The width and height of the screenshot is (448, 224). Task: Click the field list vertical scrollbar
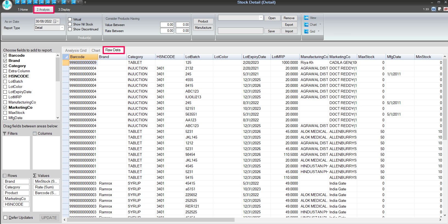pyautogui.click(x=58, y=87)
